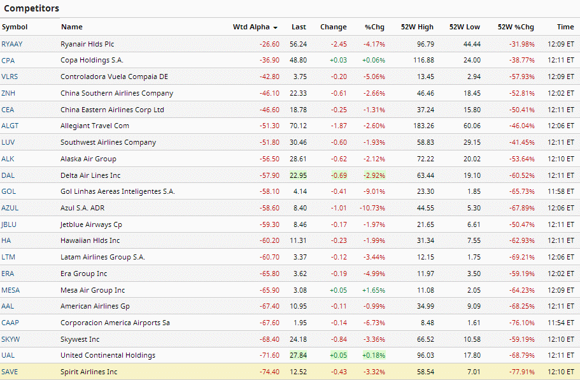
Task: Open the LUV symbol link
Action: pos(8,142)
